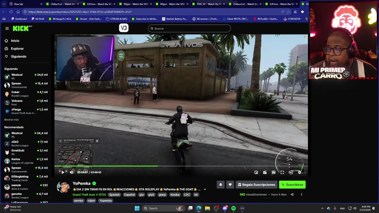The width and height of the screenshot is (379, 213).
Task: Open Volcano's Rust channel
Action: (x=26, y=102)
